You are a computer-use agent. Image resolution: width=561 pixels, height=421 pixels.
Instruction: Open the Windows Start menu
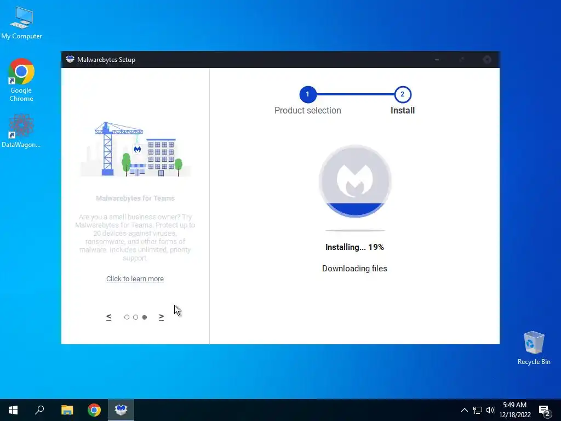[x=13, y=410]
